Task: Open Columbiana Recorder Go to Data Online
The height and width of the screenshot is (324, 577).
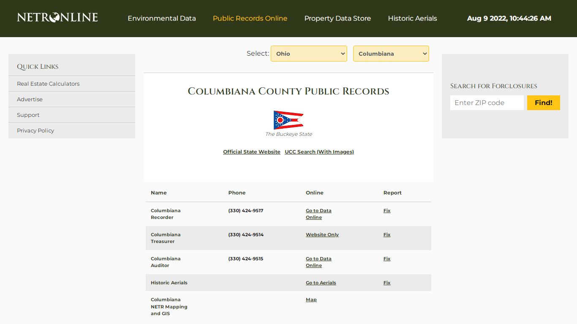Action: pyautogui.click(x=318, y=214)
